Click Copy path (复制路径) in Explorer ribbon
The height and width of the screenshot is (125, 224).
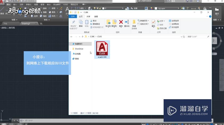click(x=95, y=24)
